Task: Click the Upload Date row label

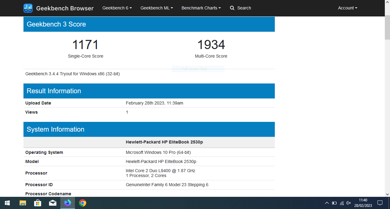Action: 38,103
